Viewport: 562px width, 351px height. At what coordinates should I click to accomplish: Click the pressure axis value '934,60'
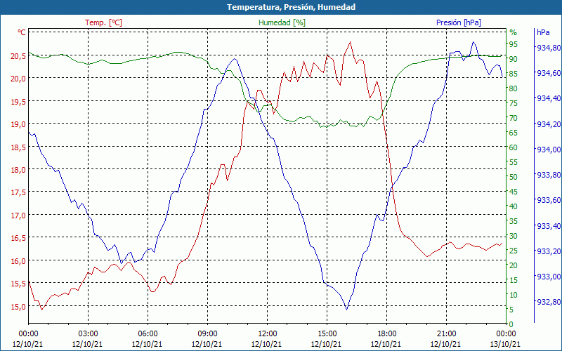click(x=549, y=74)
